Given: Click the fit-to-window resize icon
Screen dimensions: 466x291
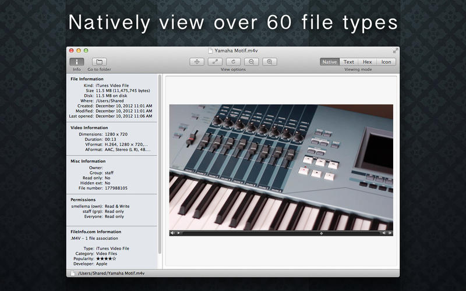Looking at the screenshot, I should tap(215, 62).
